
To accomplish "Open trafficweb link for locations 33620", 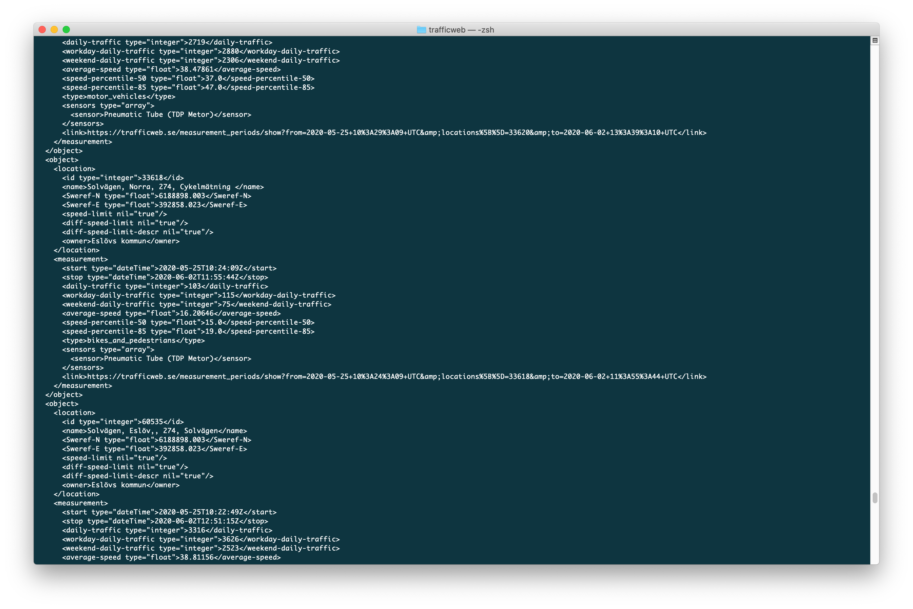I will 382,133.
